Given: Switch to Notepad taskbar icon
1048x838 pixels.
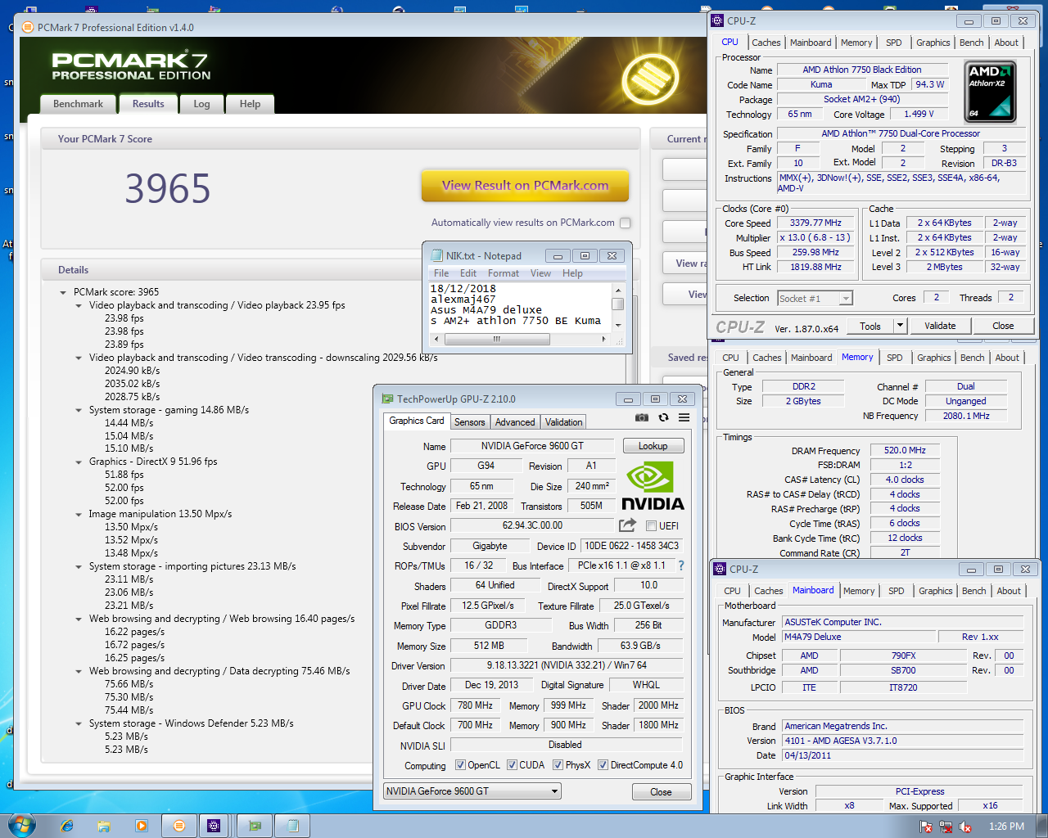Looking at the screenshot, I should click(292, 826).
